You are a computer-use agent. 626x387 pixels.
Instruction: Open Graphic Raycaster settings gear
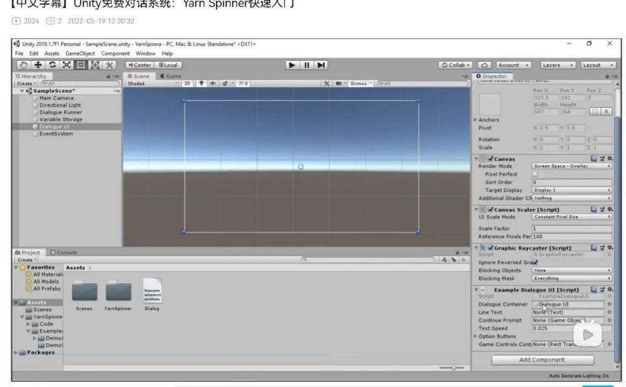[610, 248]
